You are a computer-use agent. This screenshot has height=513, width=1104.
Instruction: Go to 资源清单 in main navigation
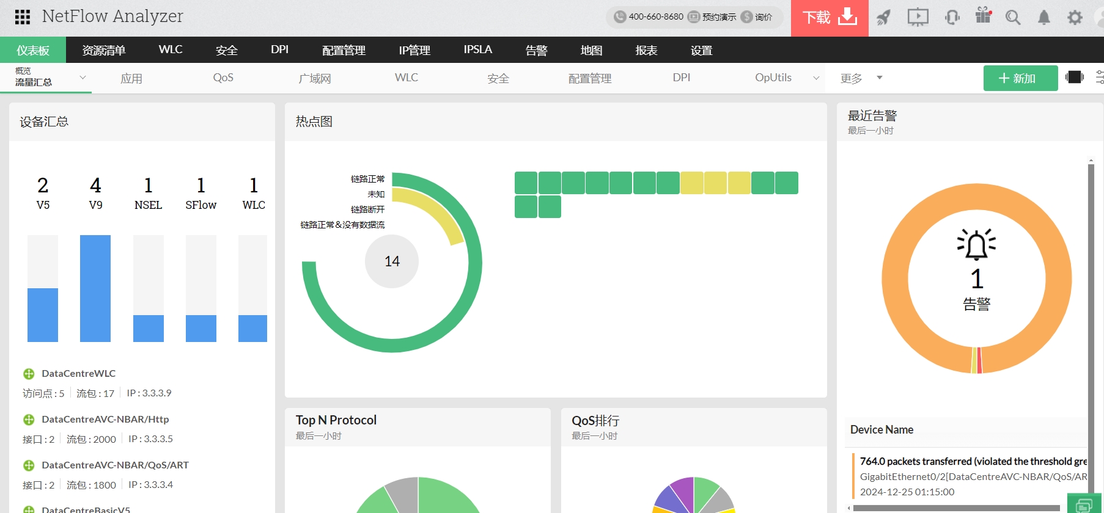[104, 50]
